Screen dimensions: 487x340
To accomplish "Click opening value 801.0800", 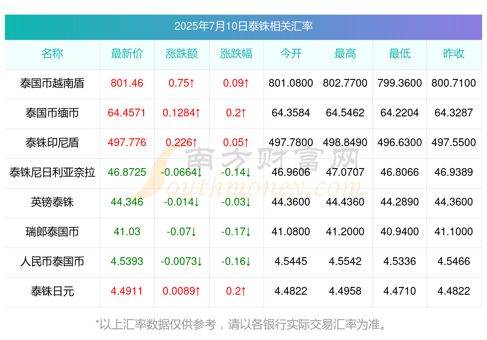I will (291, 83).
